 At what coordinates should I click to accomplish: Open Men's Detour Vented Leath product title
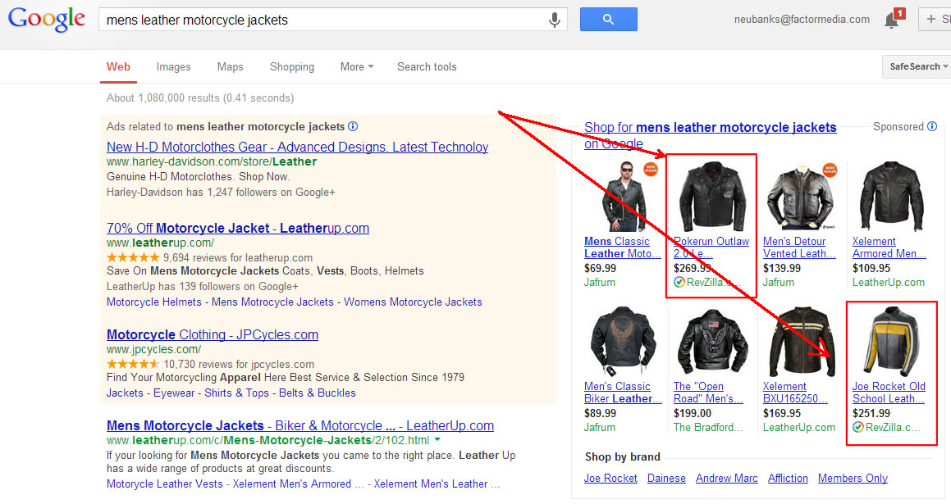point(799,247)
